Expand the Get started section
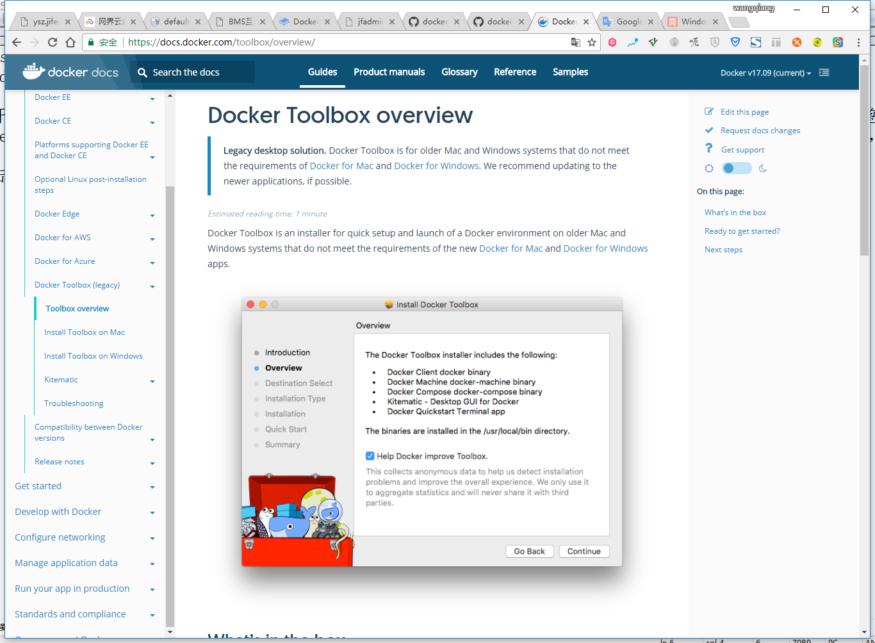Viewport: 875px width, 643px height. pyautogui.click(x=152, y=487)
